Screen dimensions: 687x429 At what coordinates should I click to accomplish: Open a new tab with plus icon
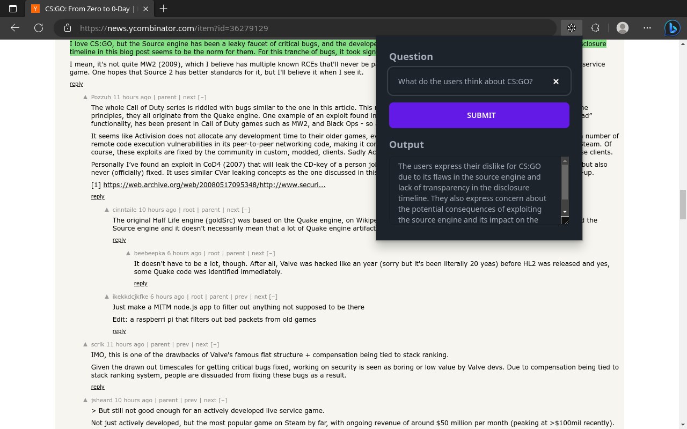pyautogui.click(x=163, y=9)
